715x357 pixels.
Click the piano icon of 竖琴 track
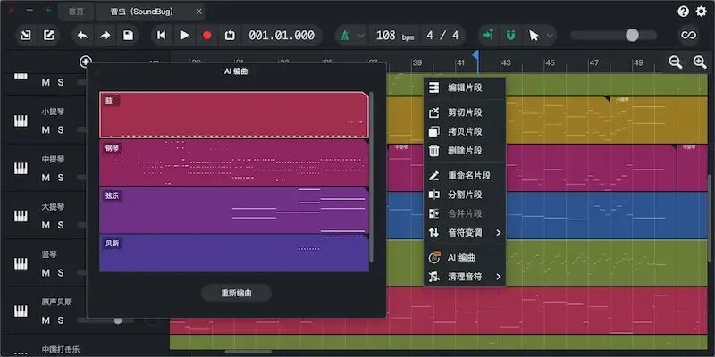(21, 263)
